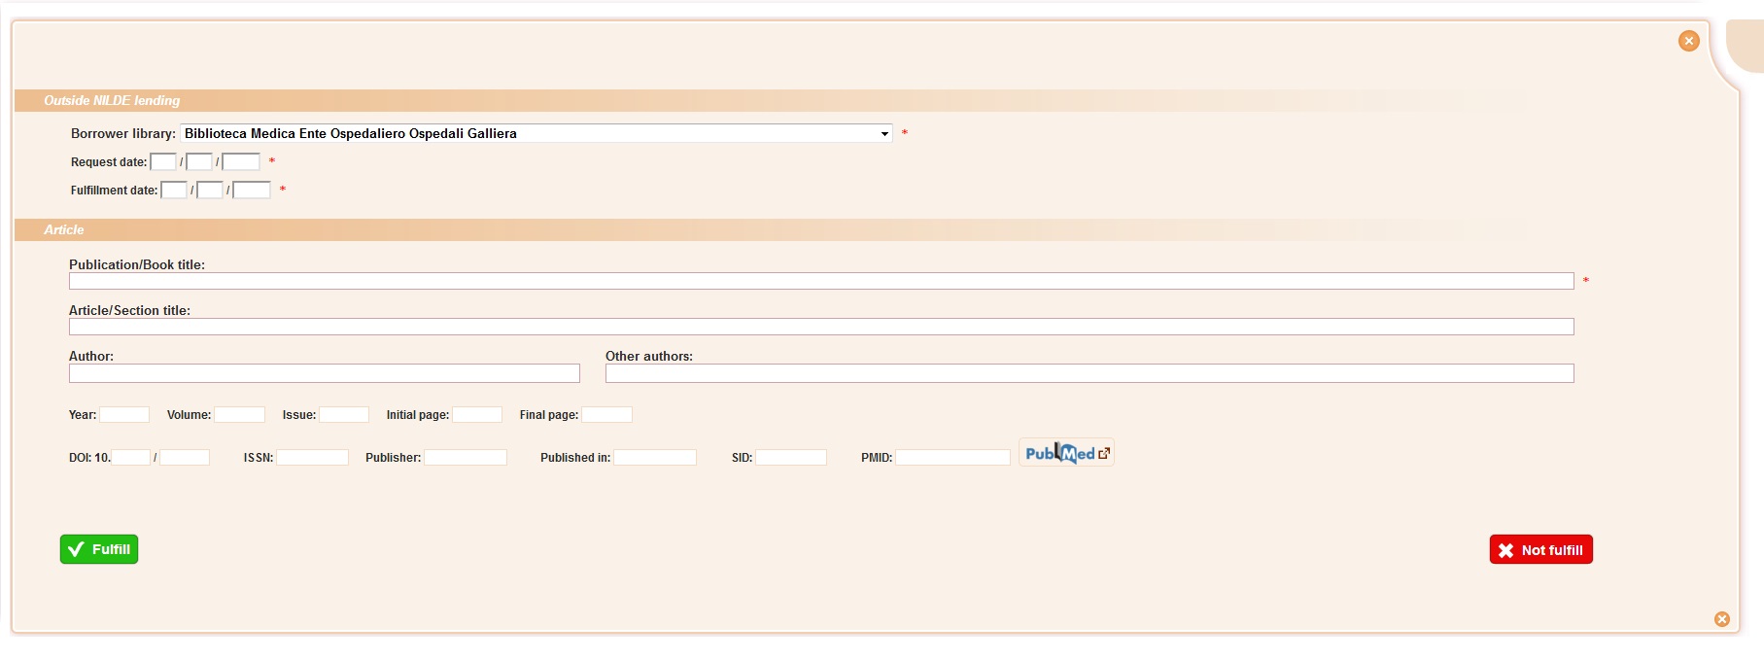Click the Final page input field
The width and height of the screenshot is (1764, 661).
pyautogui.click(x=606, y=415)
